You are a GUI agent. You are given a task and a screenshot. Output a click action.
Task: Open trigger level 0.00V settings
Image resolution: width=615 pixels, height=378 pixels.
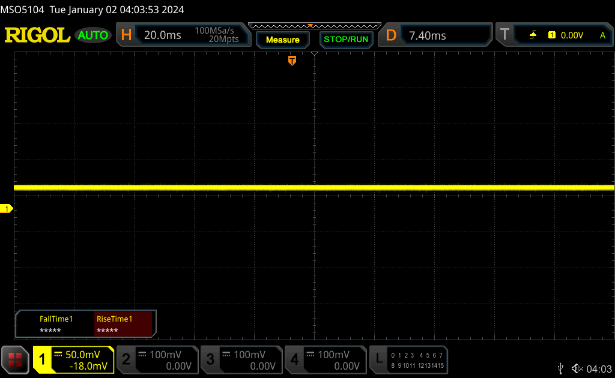pos(572,35)
